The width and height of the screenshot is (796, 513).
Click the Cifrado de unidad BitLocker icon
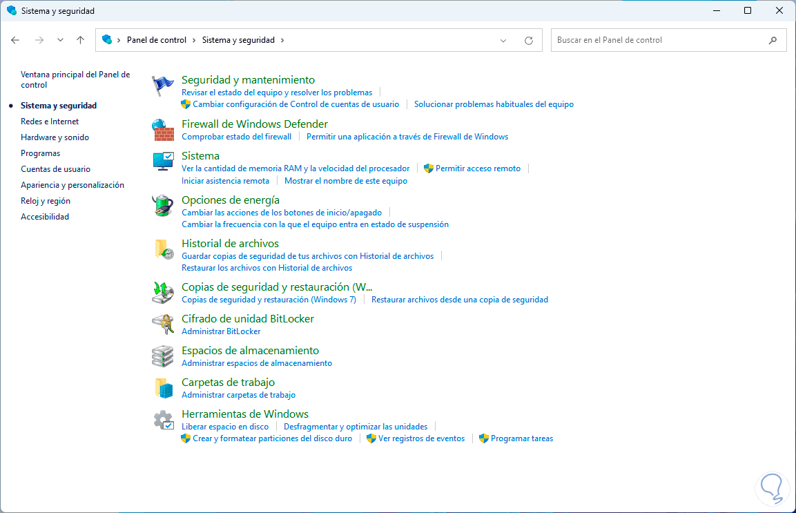point(162,325)
